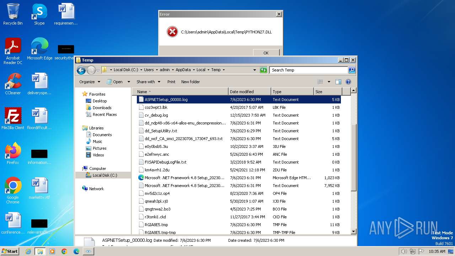
Task: Open the Share with menu
Action: 148,82
